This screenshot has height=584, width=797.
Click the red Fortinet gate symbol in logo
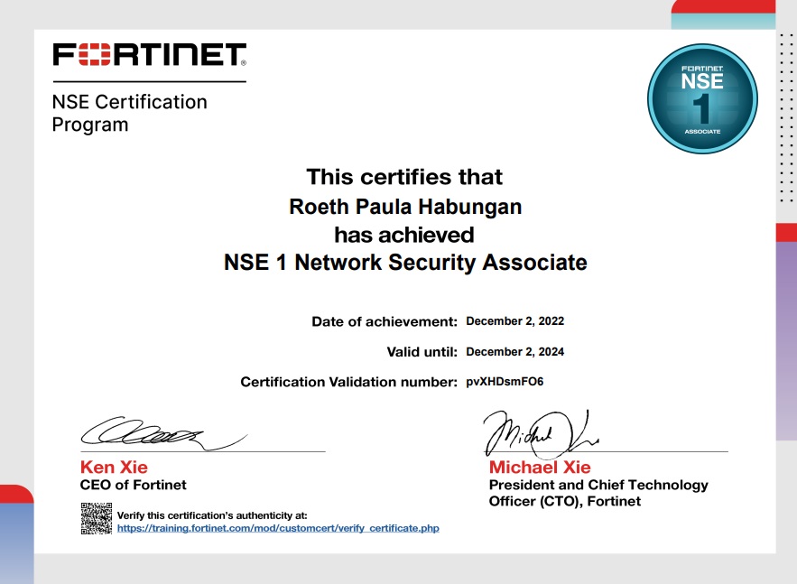(x=95, y=52)
